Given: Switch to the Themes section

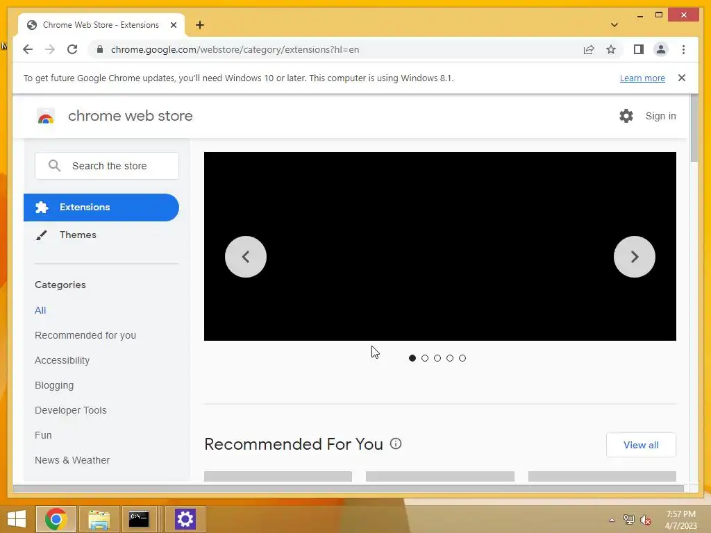Looking at the screenshot, I should point(78,235).
